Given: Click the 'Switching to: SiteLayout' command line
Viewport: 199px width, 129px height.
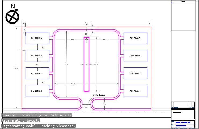Looking at the screenshot, I should (x=37, y=115).
